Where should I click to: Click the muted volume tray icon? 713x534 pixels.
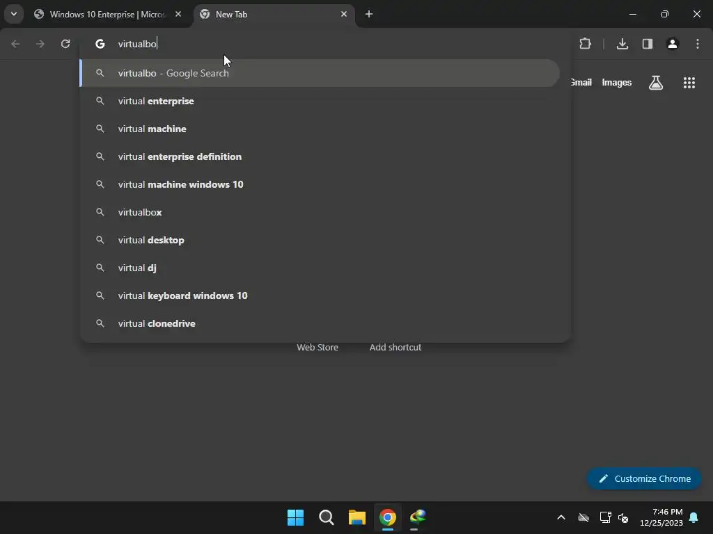point(623,517)
